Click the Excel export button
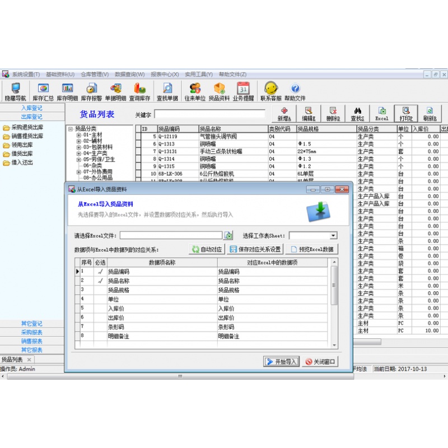The image size is (448, 448). point(382,114)
